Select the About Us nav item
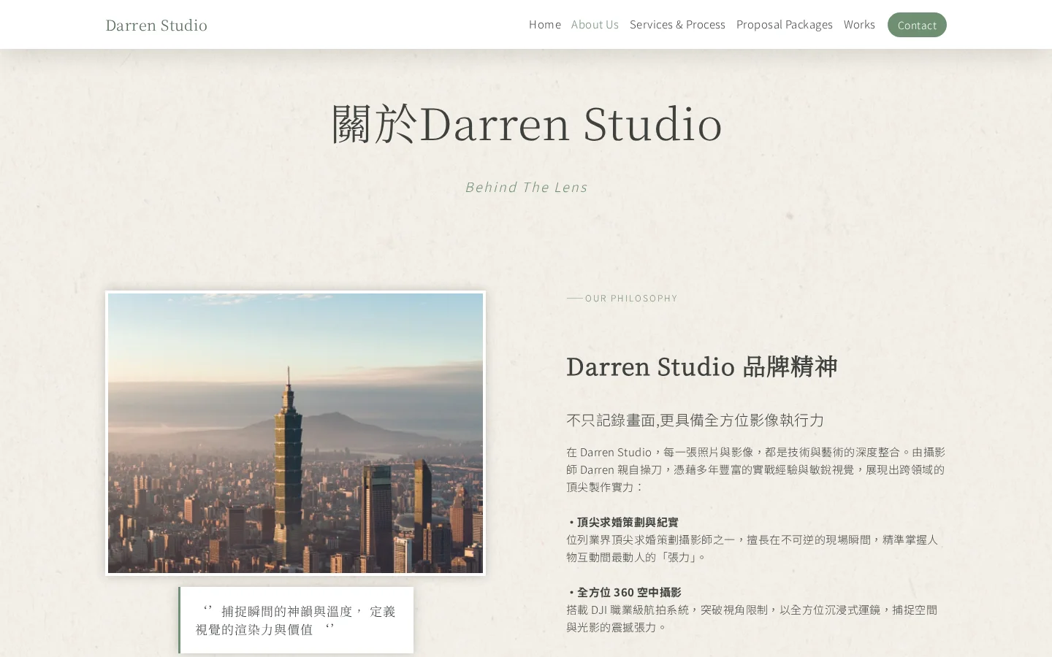The width and height of the screenshot is (1052, 657). [x=595, y=24]
